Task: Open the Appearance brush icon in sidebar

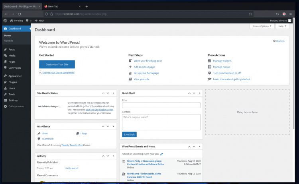Action: 5,76
